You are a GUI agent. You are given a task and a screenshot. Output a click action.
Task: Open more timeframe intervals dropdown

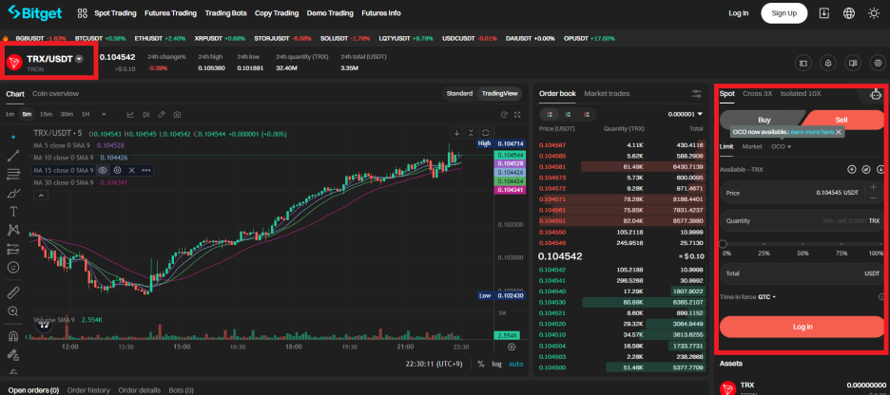click(x=104, y=115)
